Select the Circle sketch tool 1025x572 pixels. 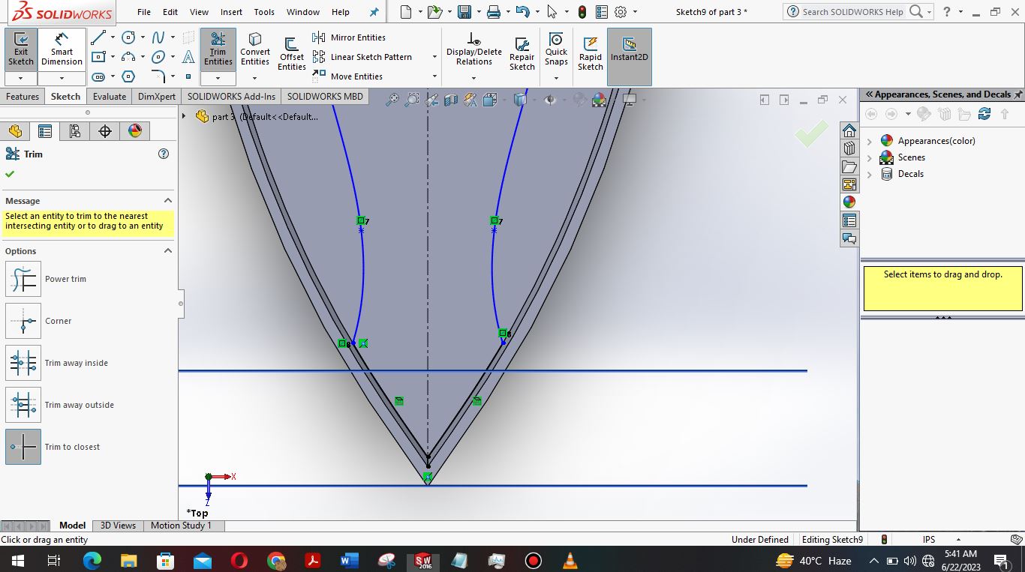point(128,37)
